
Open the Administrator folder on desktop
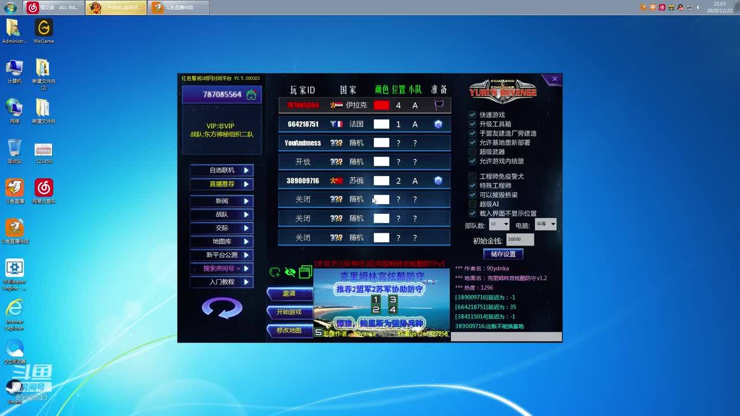coord(14,31)
